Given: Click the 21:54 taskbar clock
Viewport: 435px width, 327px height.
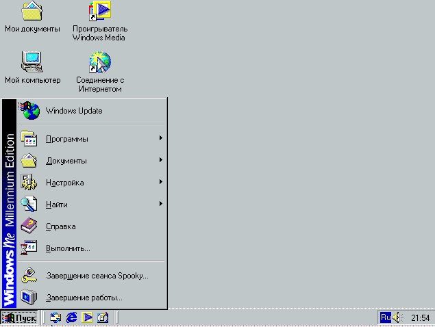Looking at the screenshot, I should 420,317.
